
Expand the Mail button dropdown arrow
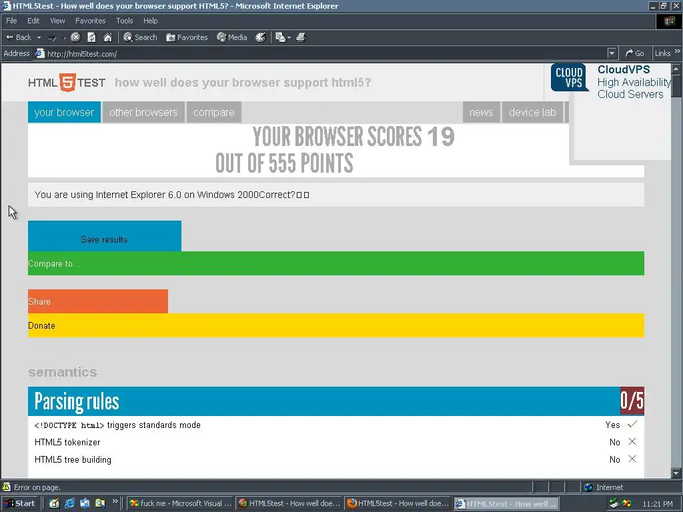[x=289, y=38]
